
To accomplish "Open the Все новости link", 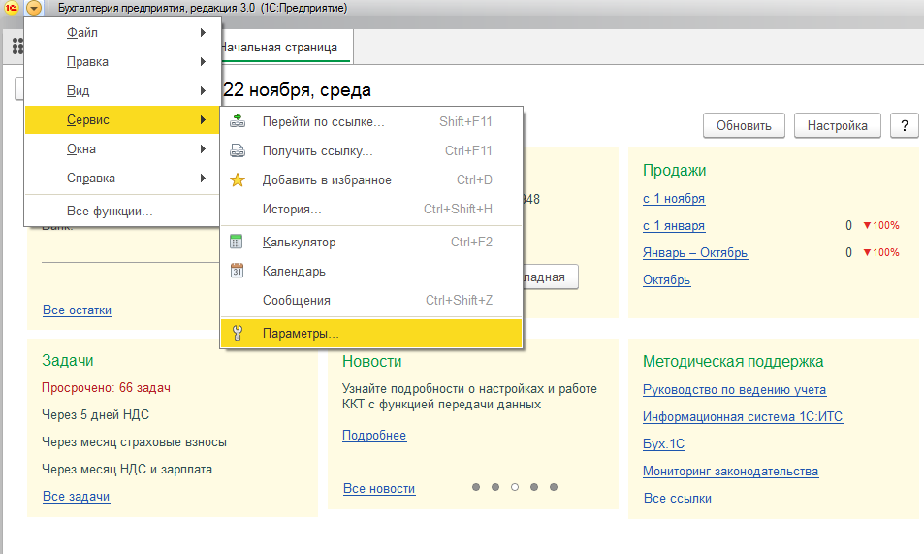I will [379, 489].
